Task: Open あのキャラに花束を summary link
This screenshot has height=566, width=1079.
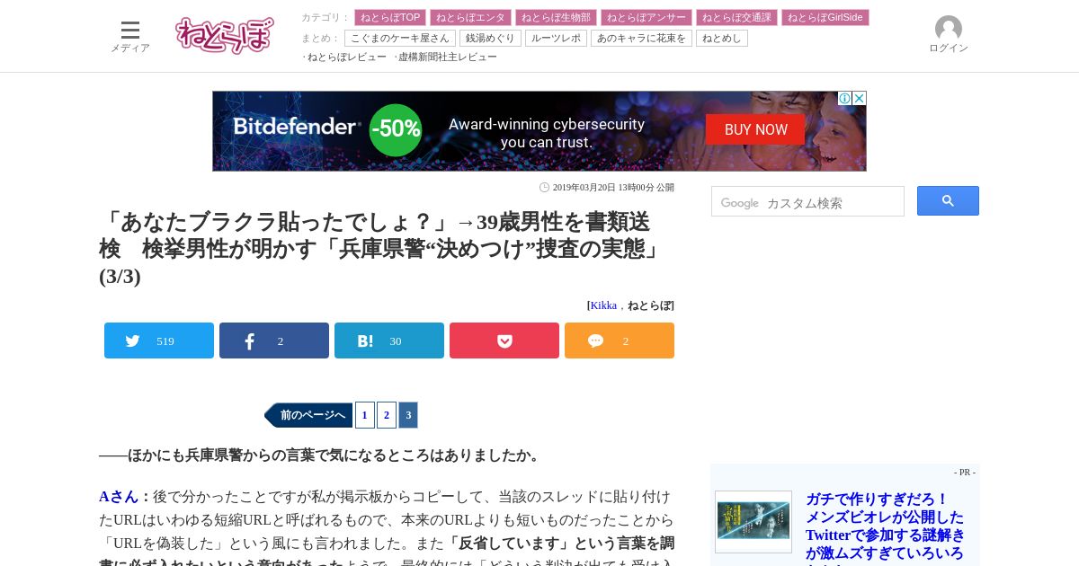Action: point(641,38)
